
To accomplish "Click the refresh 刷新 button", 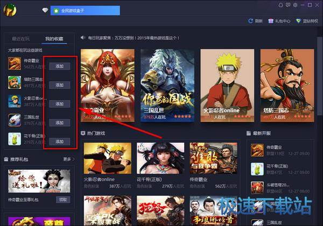I will (255, 21).
